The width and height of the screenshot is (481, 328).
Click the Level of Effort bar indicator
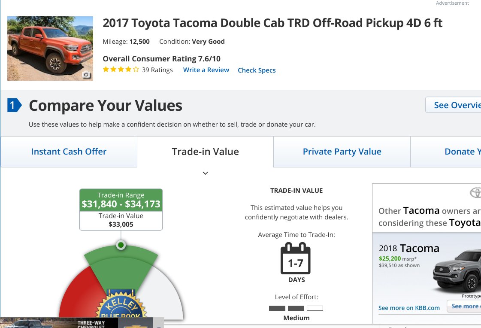coord(296,308)
